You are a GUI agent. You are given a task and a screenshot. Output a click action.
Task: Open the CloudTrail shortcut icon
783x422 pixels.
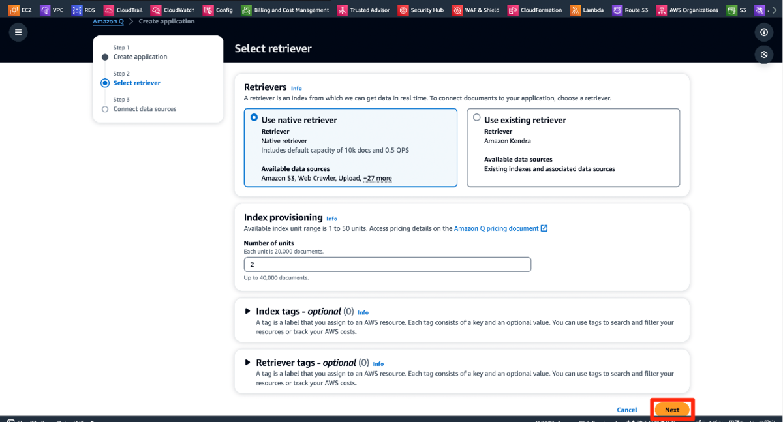[109, 10]
